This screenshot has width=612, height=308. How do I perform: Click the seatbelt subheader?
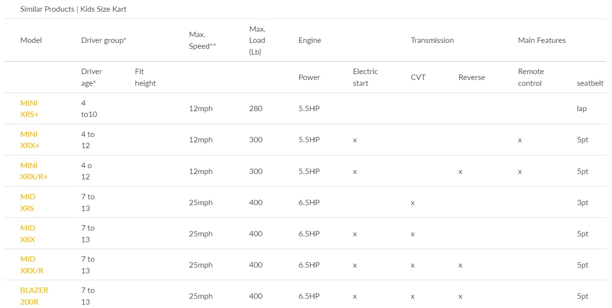(590, 83)
